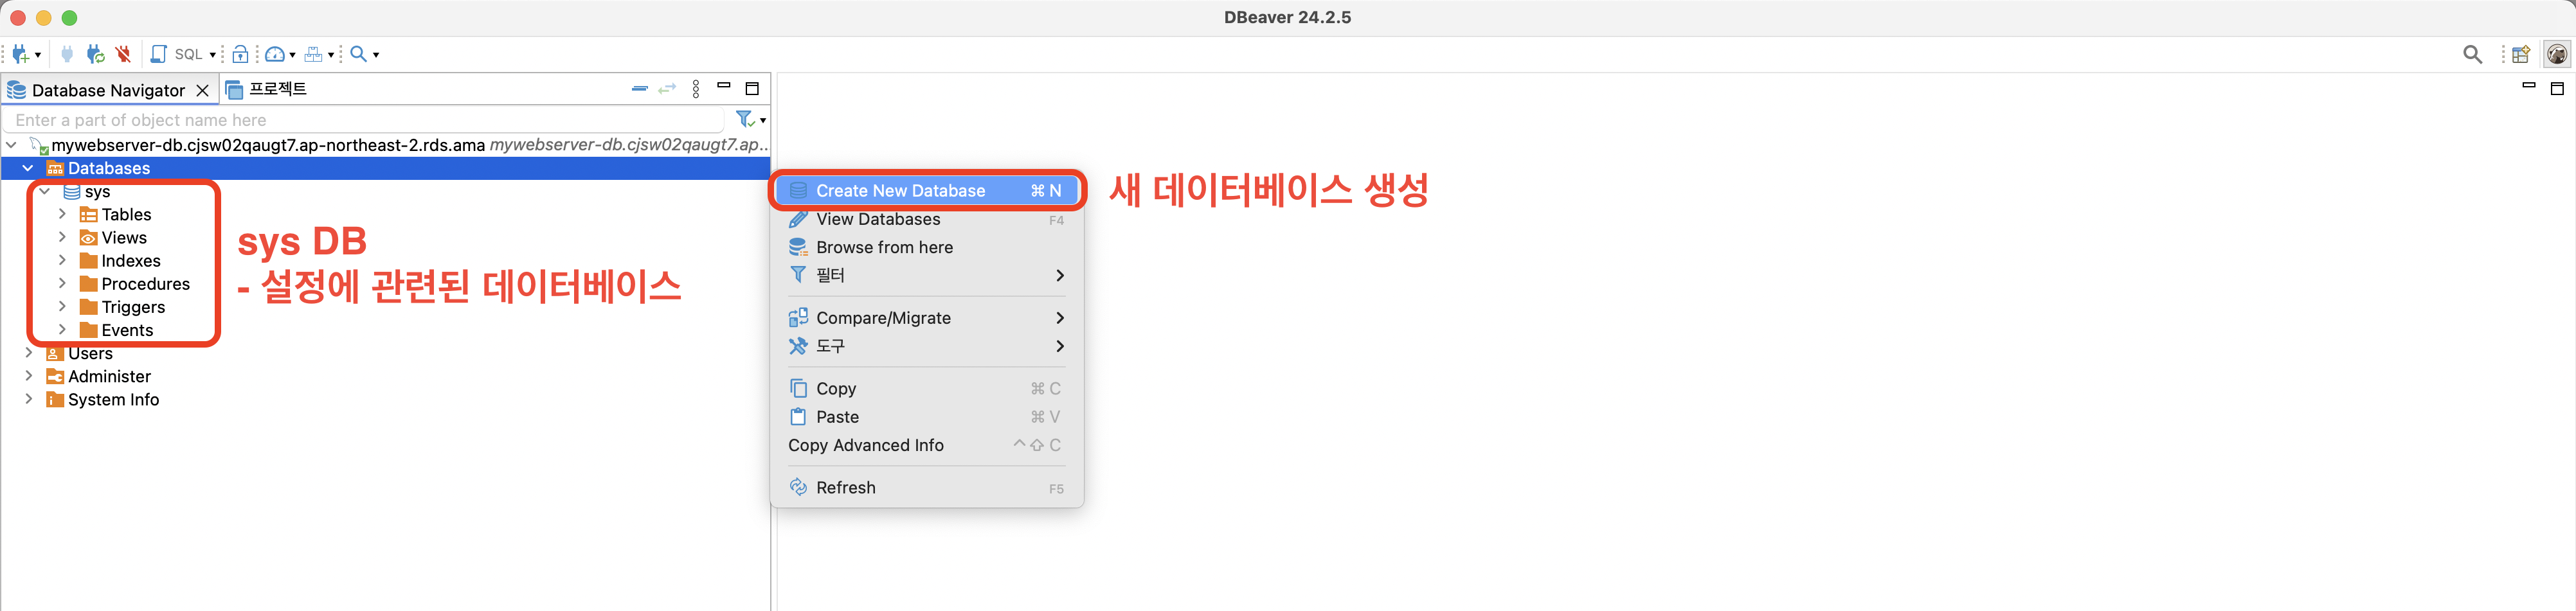Screen dimensions: 2576x611
Task: Select the Databases folder row
Action: pos(385,168)
